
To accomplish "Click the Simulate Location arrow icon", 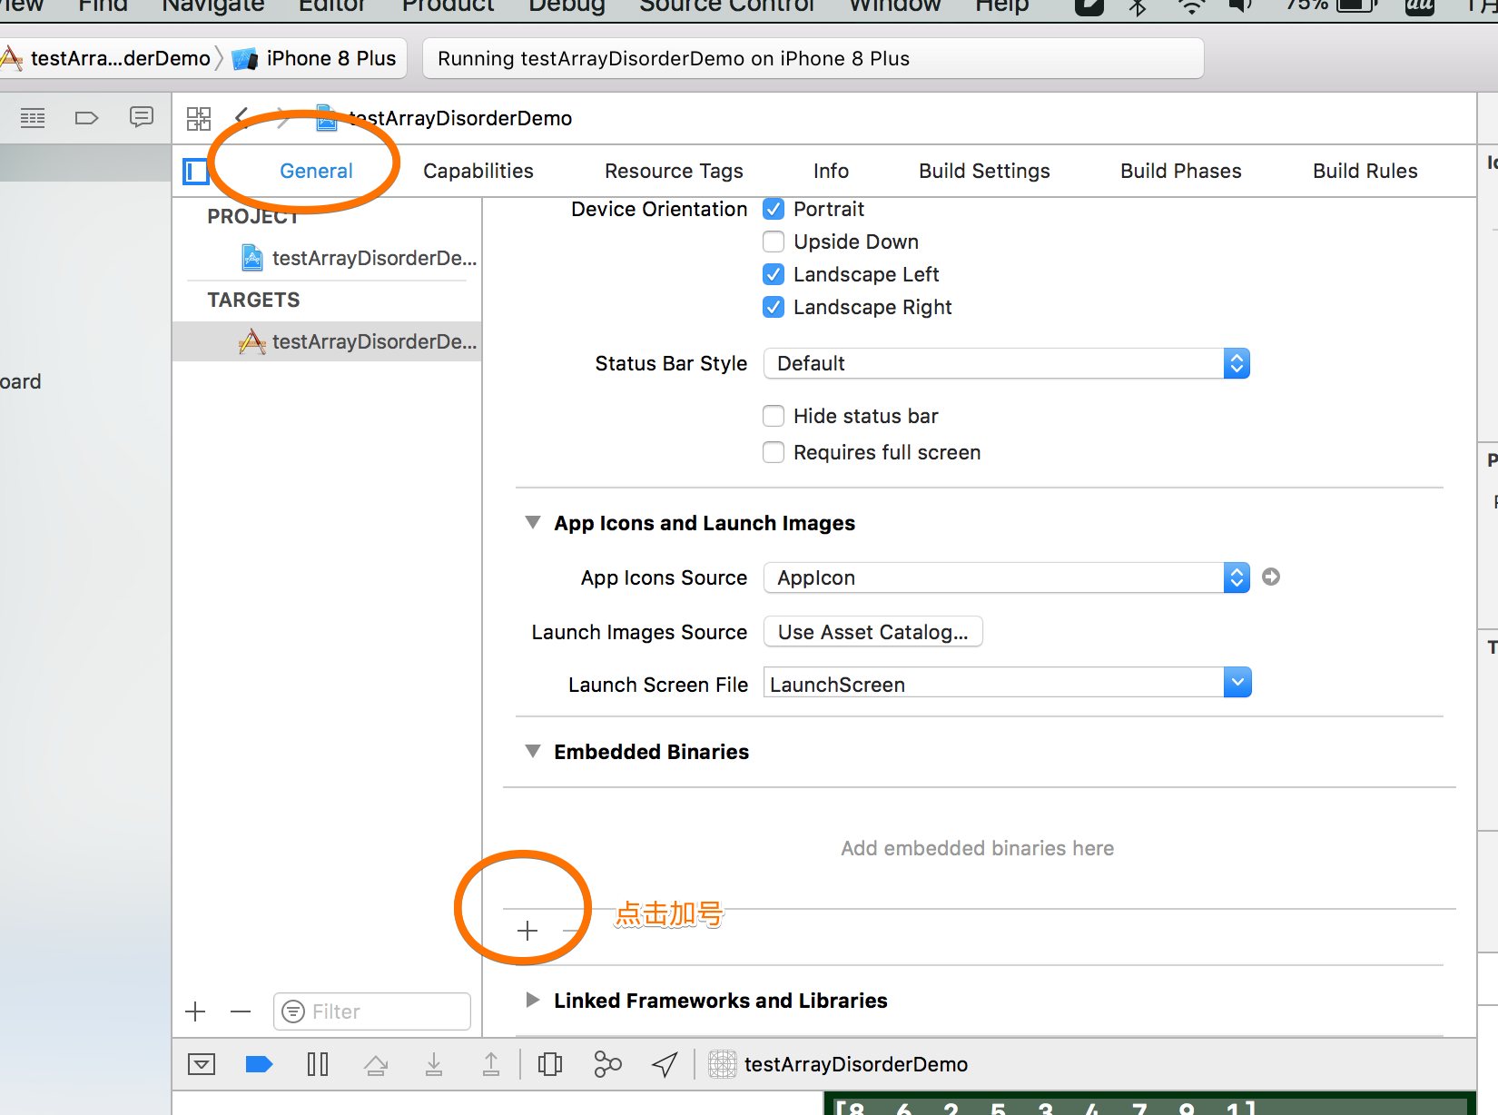I will tap(665, 1064).
